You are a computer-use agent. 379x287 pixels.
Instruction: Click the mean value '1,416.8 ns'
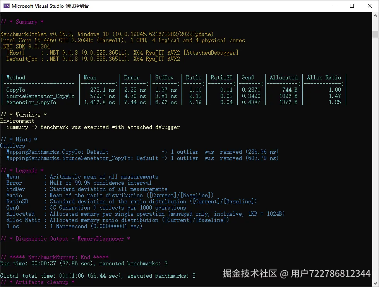coord(99,103)
